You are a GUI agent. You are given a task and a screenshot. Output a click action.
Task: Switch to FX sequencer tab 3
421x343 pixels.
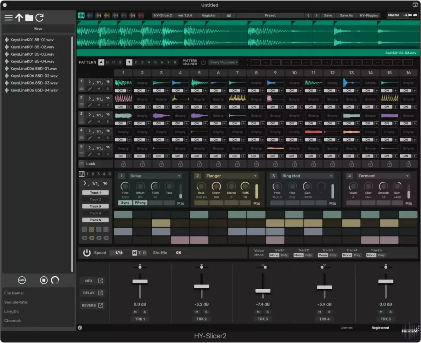[99, 174]
